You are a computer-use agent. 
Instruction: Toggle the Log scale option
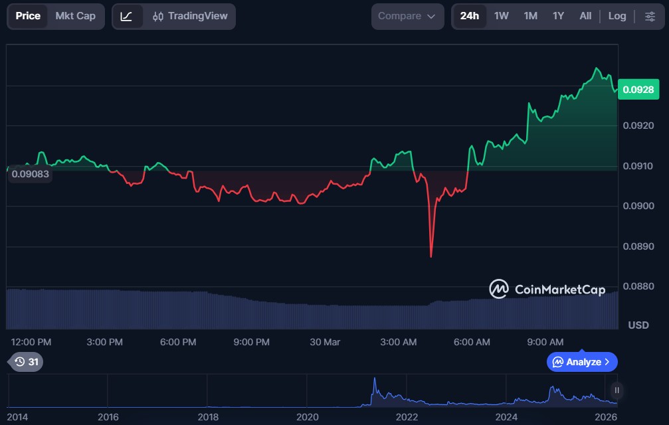click(x=617, y=16)
